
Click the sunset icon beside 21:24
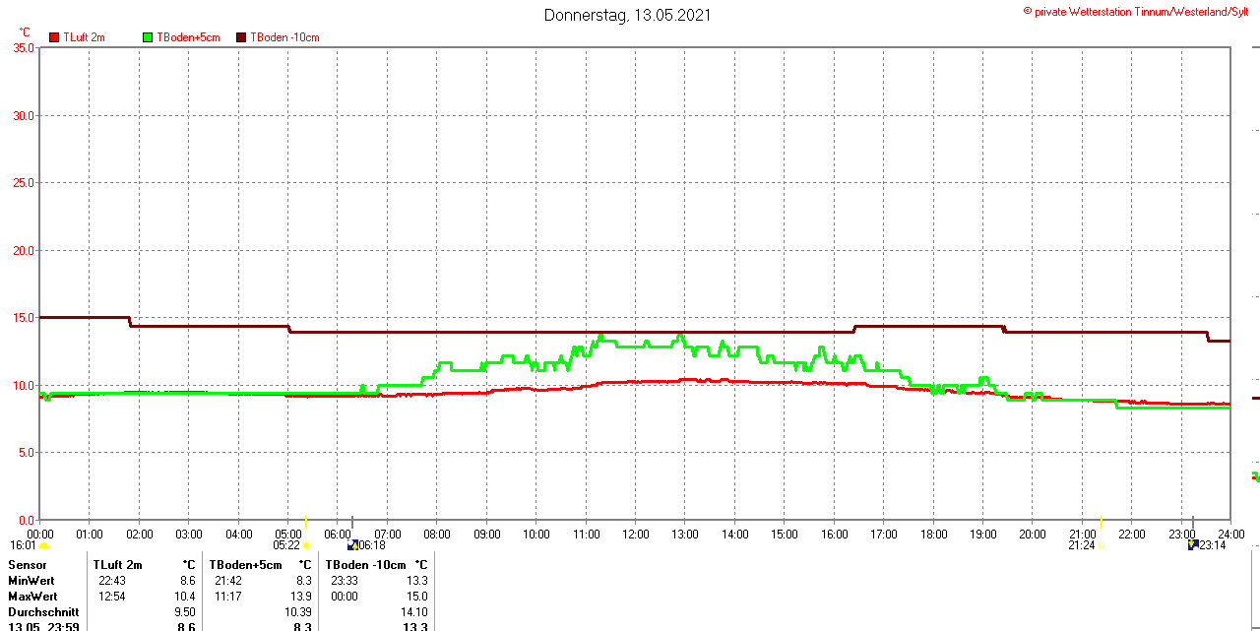pyautogui.click(x=1101, y=545)
